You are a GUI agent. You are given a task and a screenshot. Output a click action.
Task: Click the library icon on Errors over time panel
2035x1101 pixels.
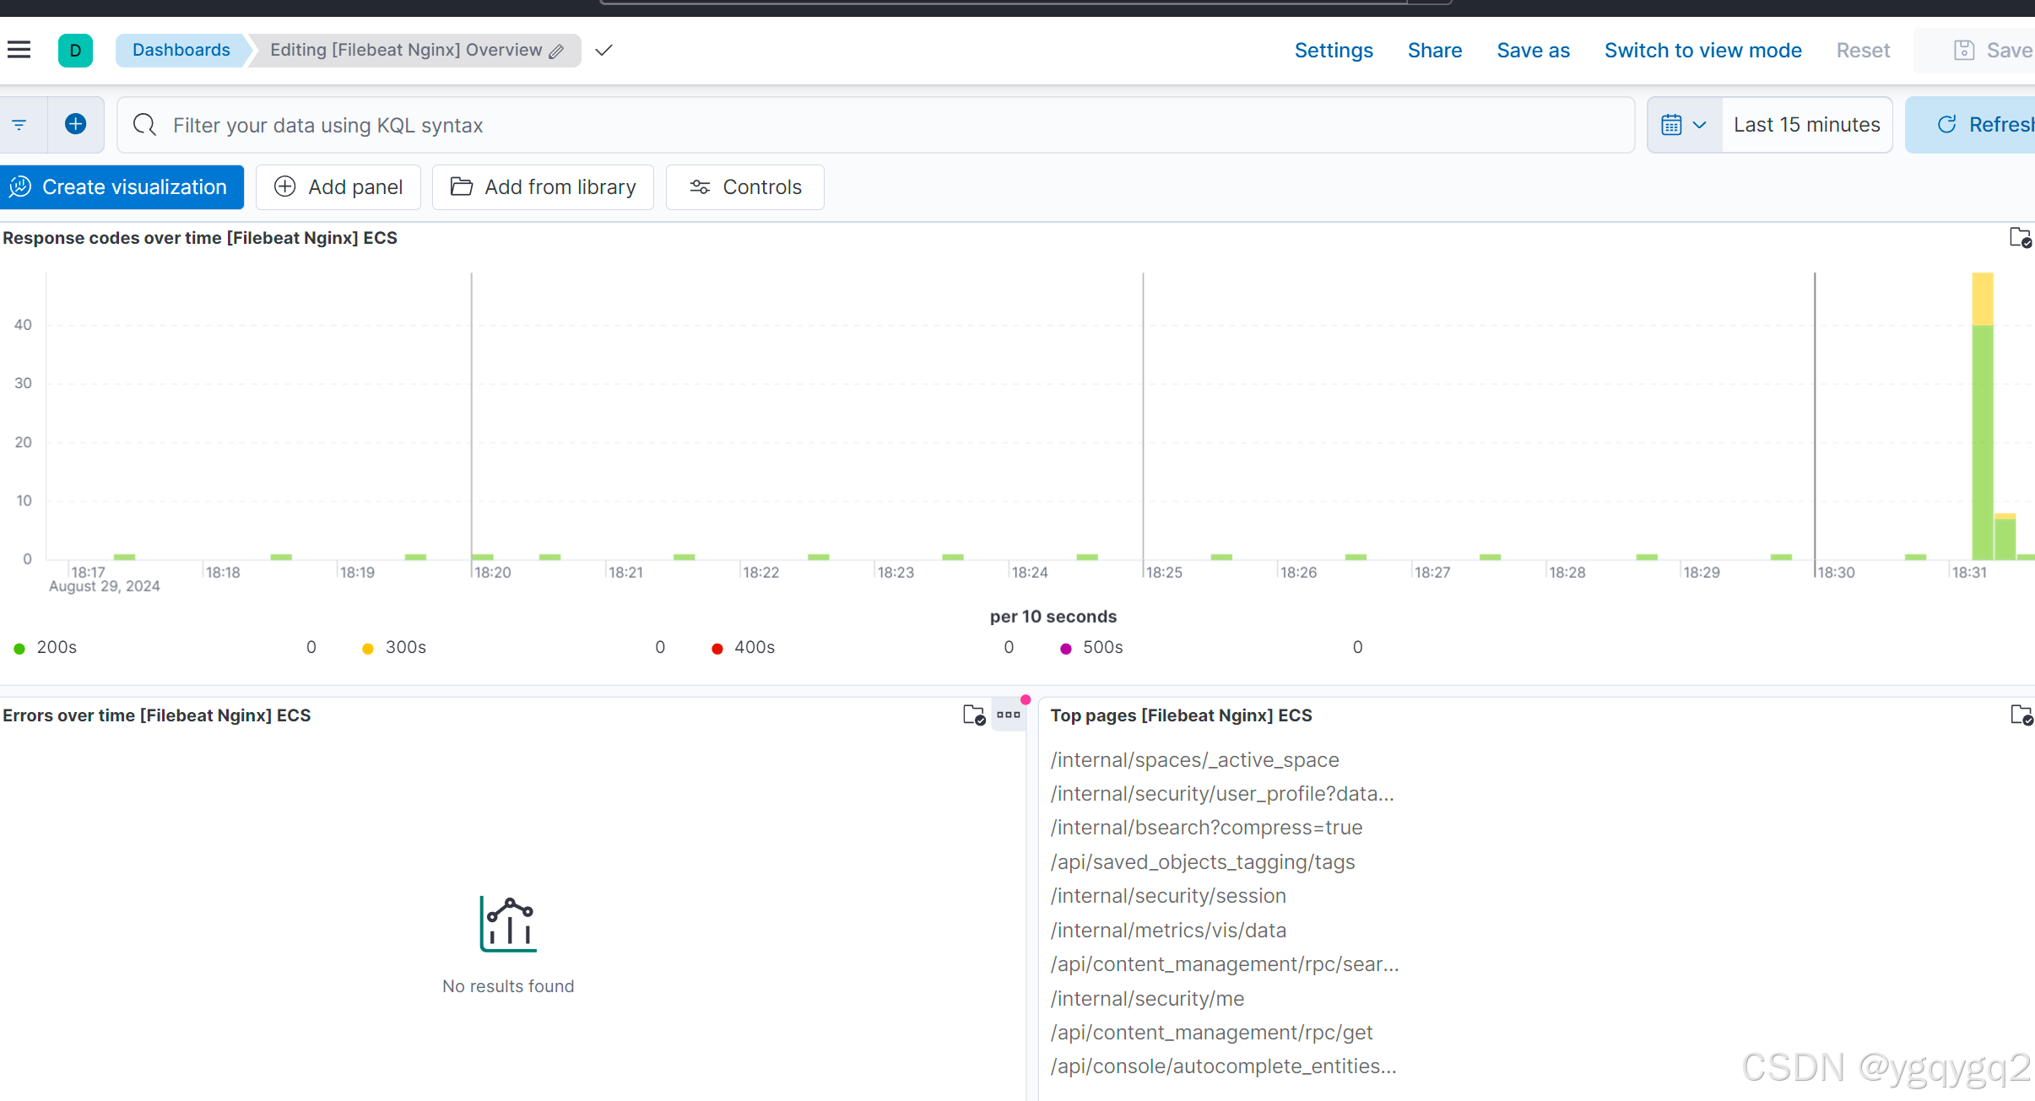(x=974, y=715)
